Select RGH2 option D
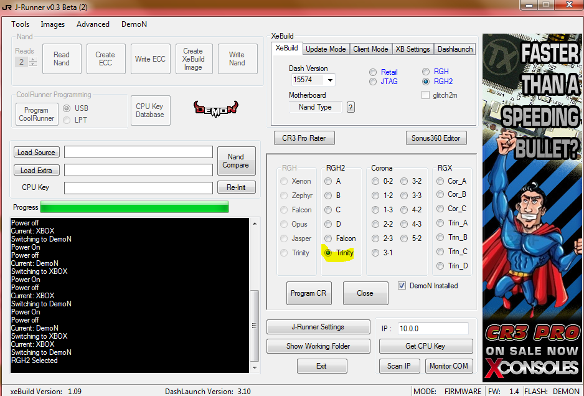The height and width of the screenshot is (396, 584). pyautogui.click(x=328, y=224)
